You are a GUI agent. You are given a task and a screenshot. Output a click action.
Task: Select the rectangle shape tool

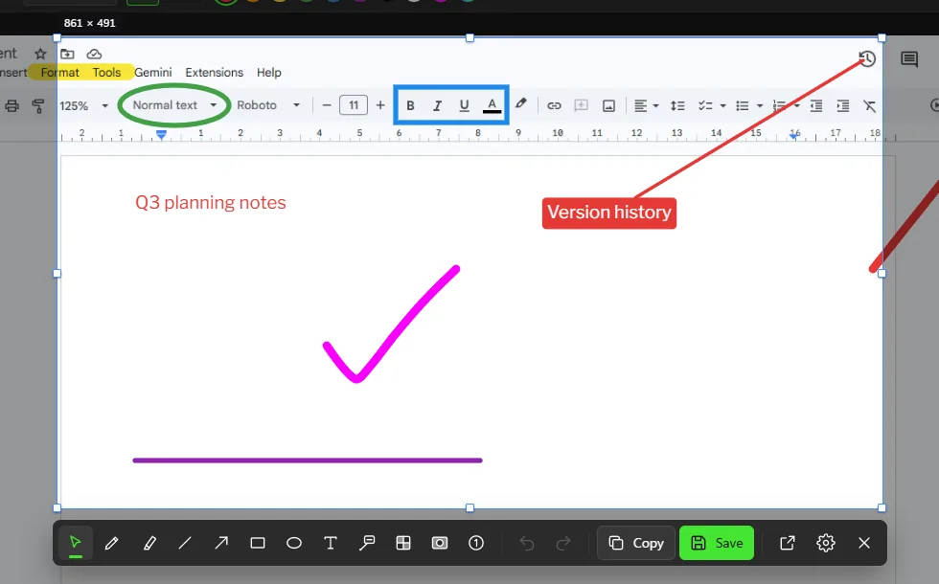(x=258, y=543)
